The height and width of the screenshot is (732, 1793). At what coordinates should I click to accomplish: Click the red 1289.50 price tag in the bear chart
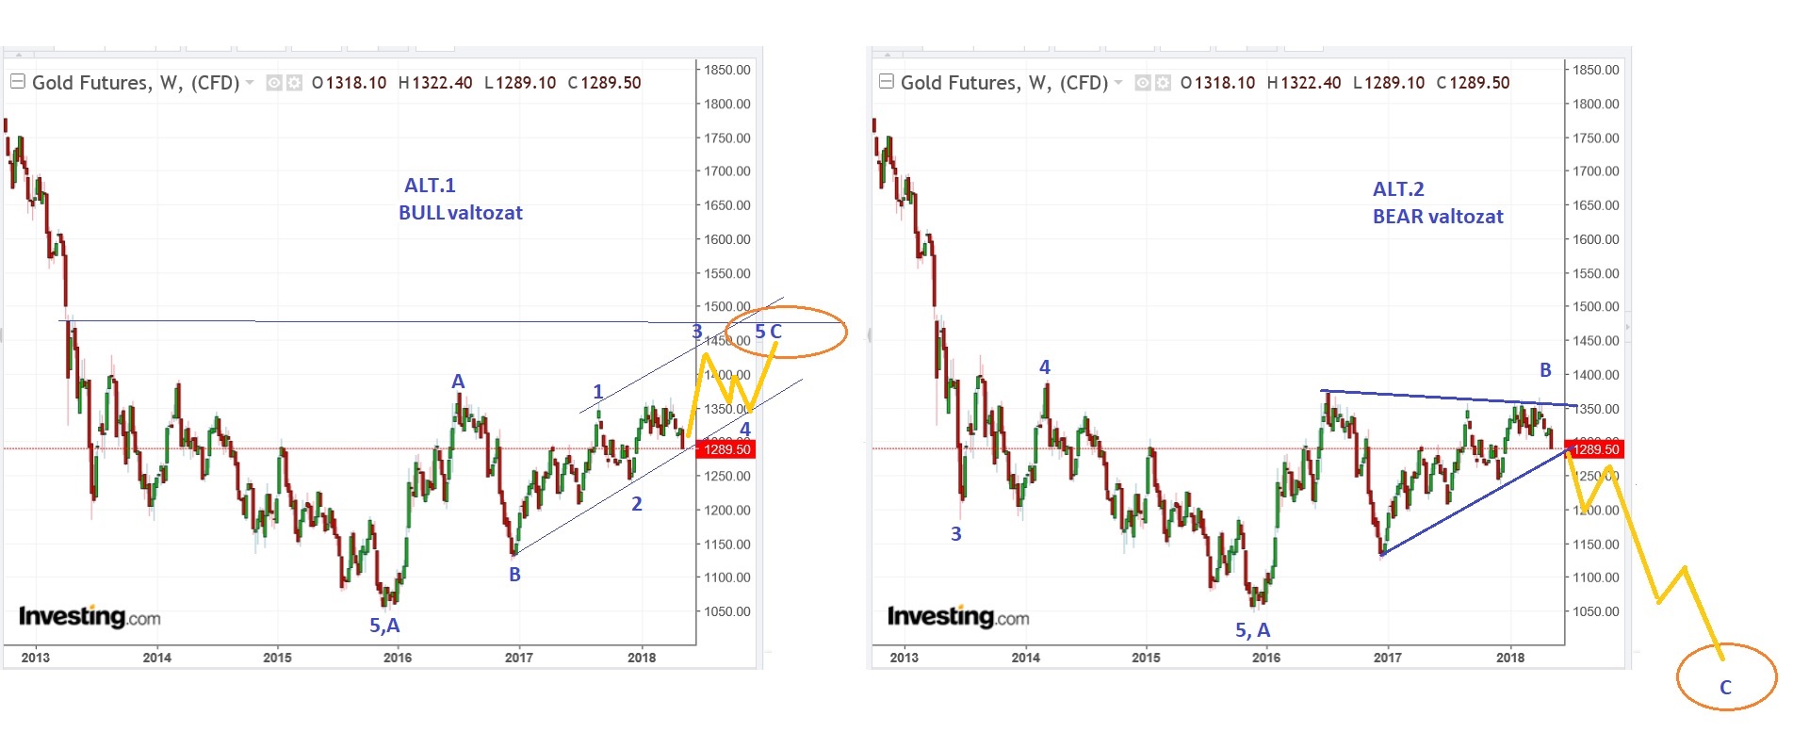(x=1594, y=449)
